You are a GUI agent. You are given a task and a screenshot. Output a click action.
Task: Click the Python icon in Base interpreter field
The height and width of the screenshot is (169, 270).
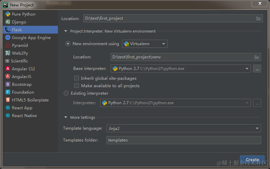coord(115,69)
